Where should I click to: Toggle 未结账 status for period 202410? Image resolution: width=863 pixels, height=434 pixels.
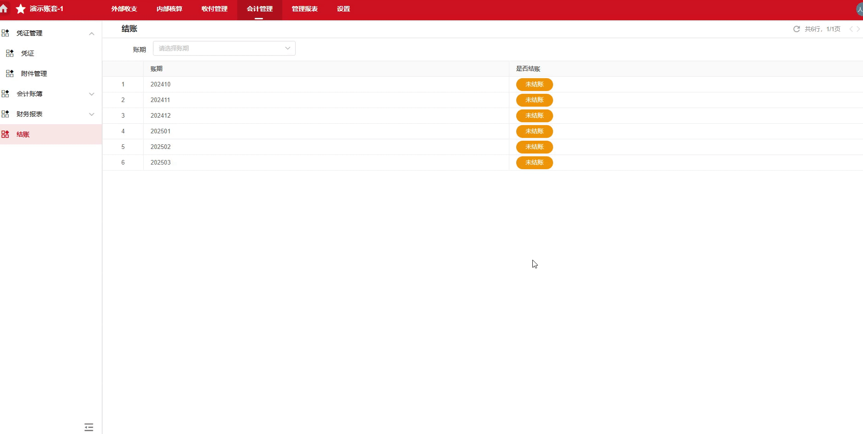tap(534, 85)
